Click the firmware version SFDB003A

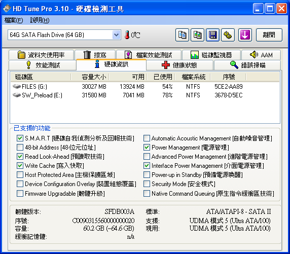click(120, 211)
